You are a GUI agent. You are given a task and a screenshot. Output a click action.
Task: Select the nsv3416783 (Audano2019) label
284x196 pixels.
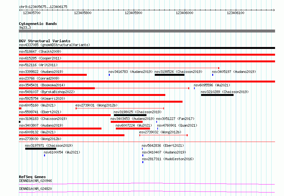131,72
